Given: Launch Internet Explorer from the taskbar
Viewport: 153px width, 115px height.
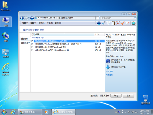Looking at the screenshot, I should [x=13, y=112].
